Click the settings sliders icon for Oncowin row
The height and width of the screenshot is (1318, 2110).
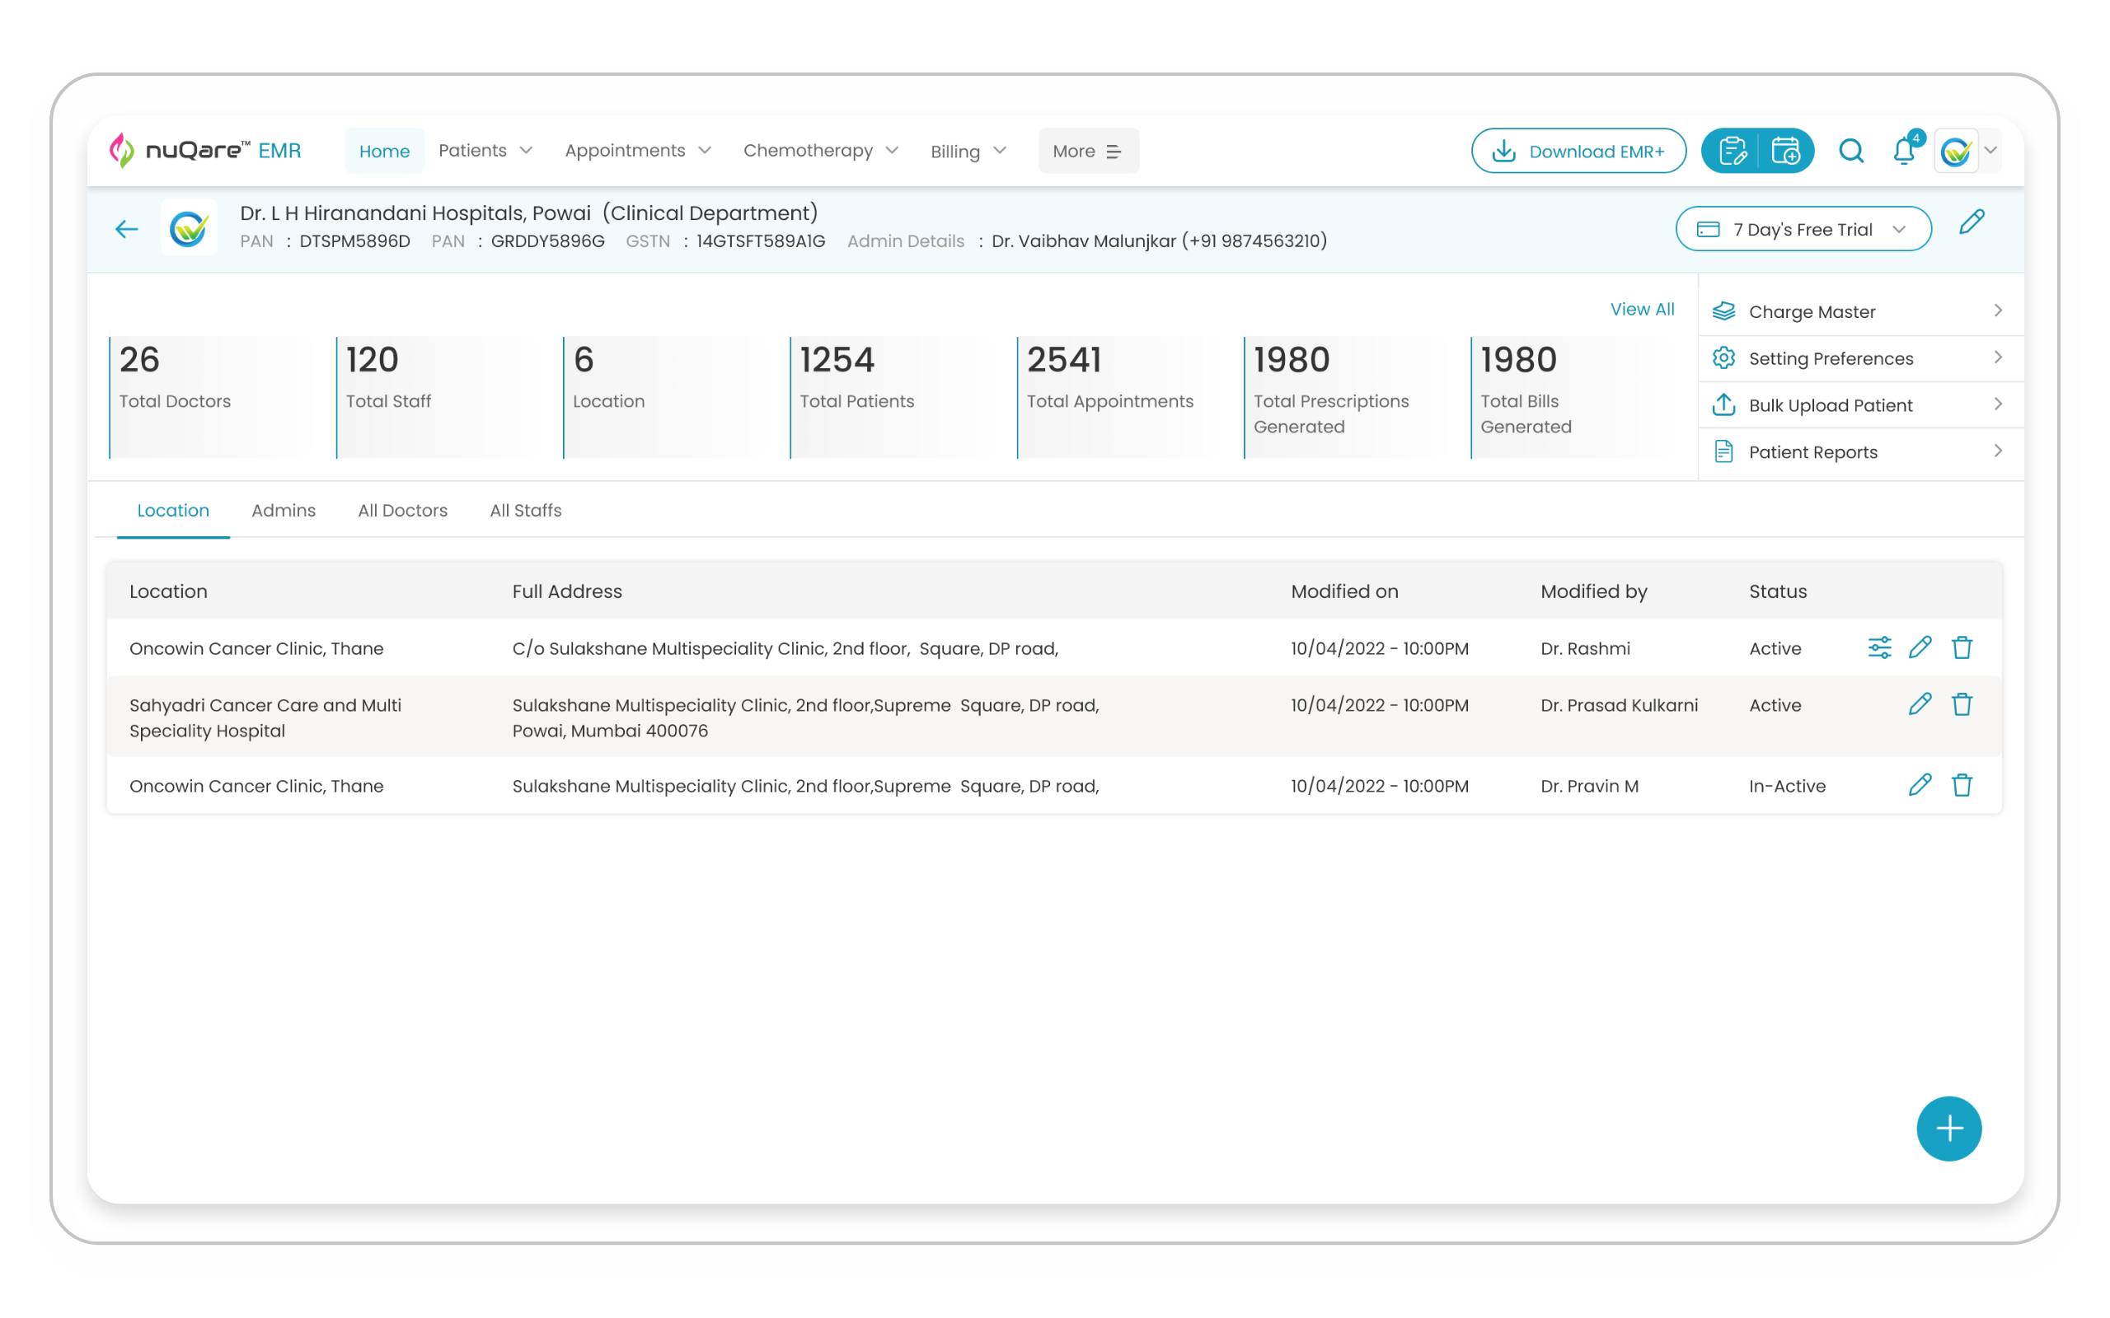(x=1879, y=647)
